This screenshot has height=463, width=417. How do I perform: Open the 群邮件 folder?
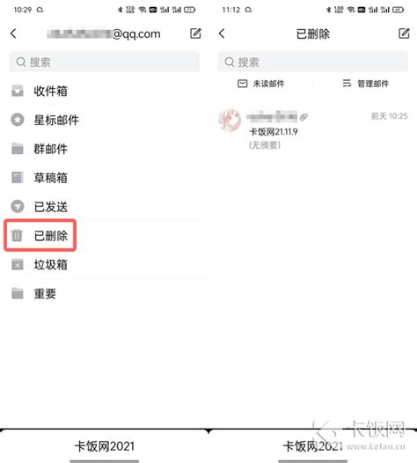point(105,149)
